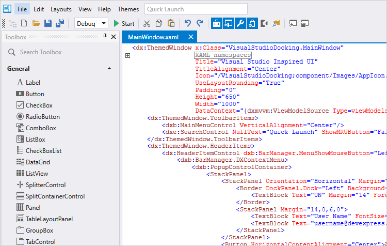Collapse the General toolbox group
Screen dimensions: 387x246
[x=109, y=69]
